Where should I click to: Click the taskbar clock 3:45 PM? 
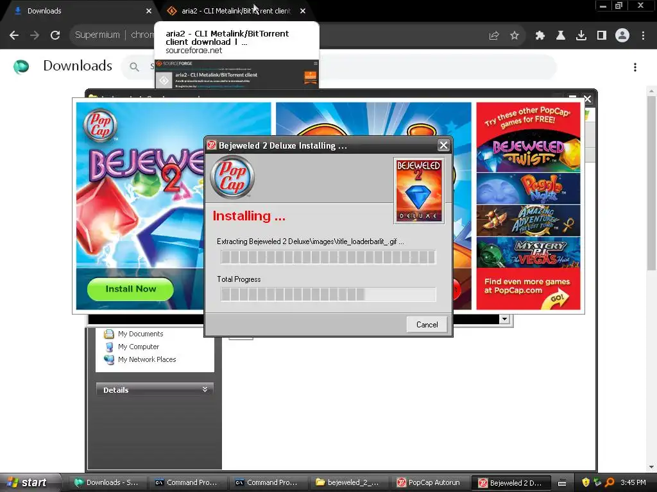[x=633, y=483]
